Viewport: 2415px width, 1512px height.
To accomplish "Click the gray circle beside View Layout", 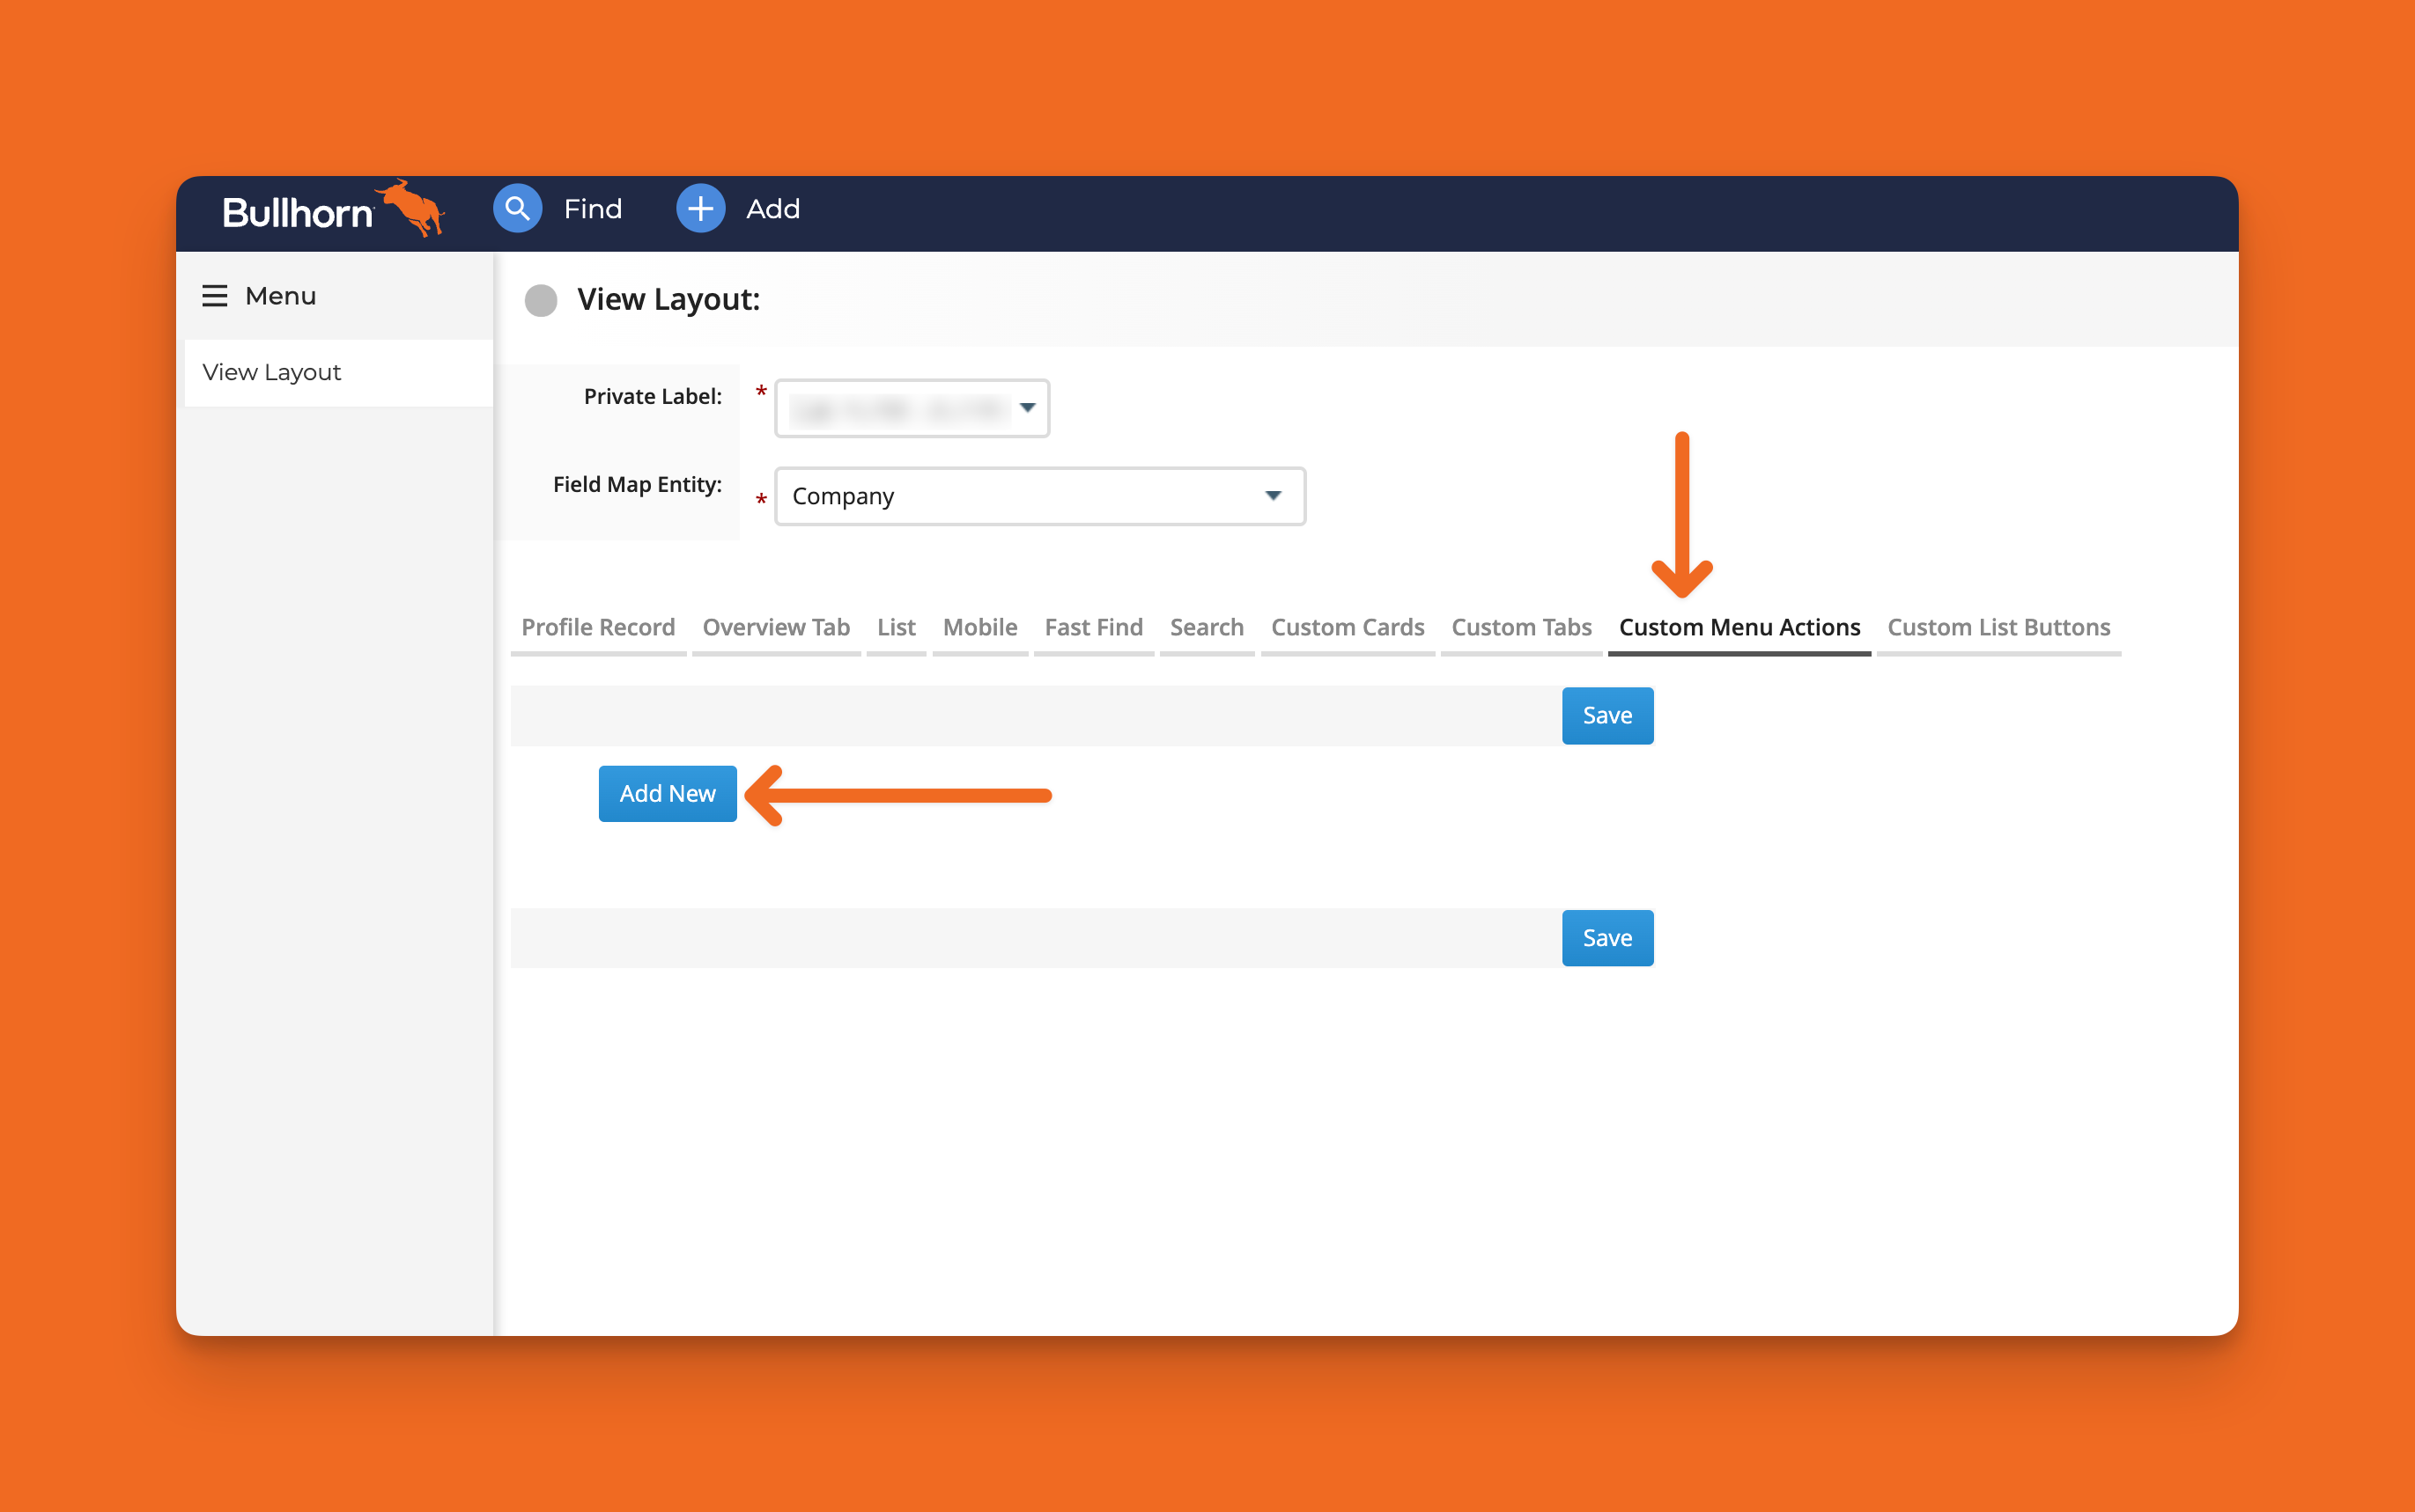I will 542,300.
